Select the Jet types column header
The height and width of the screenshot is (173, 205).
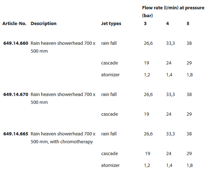(111, 24)
